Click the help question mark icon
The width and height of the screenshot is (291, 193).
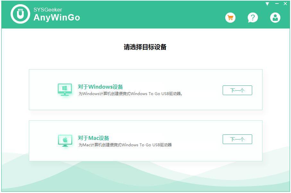pos(252,18)
